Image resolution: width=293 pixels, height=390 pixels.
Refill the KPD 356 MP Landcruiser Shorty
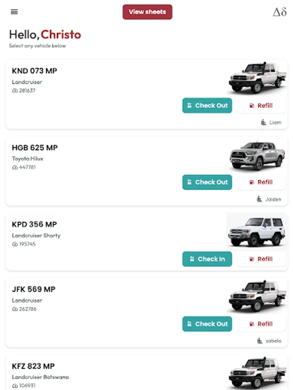261,259
